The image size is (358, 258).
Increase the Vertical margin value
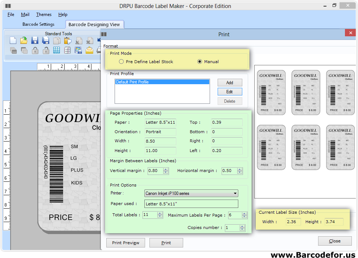tap(166, 169)
